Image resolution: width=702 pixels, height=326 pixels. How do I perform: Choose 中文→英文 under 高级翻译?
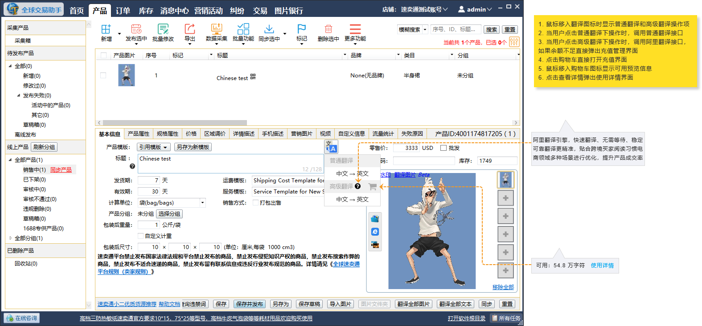click(352, 199)
